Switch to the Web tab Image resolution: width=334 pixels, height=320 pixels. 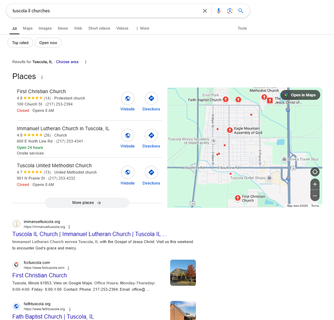tap(78, 28)
